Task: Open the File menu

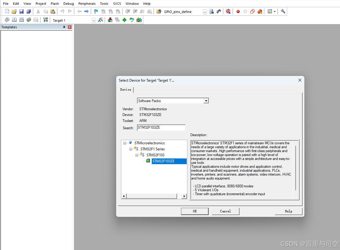Action: pos(6,4)
